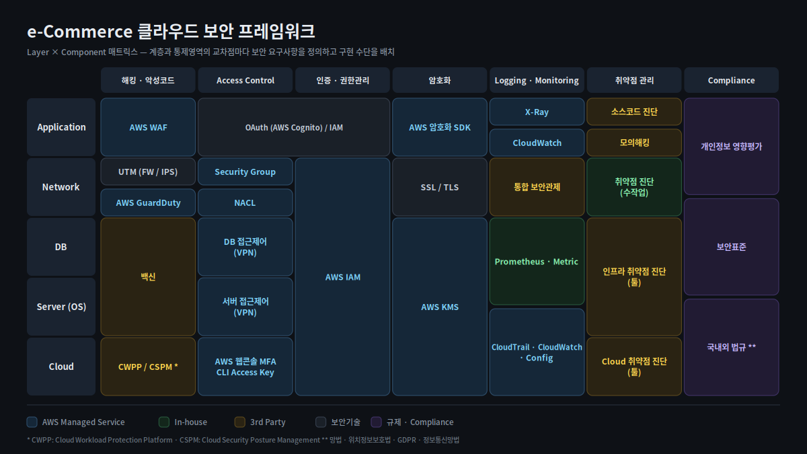Screen dimensions: 807x454
Task: Select the 보안표준 cell
Action: click(x=732, y=247)
